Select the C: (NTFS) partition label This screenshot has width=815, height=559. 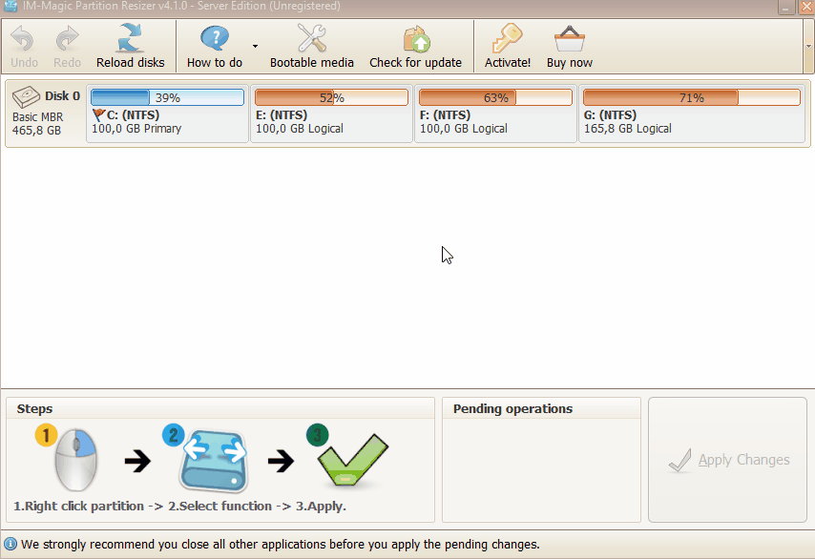[133, 114]
